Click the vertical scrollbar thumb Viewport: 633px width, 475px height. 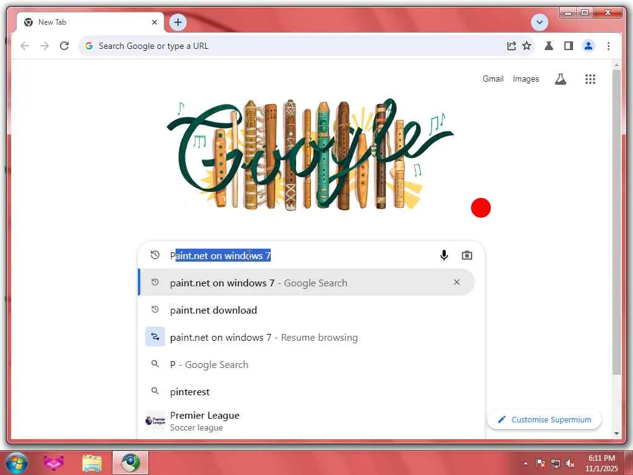point(616,222)
